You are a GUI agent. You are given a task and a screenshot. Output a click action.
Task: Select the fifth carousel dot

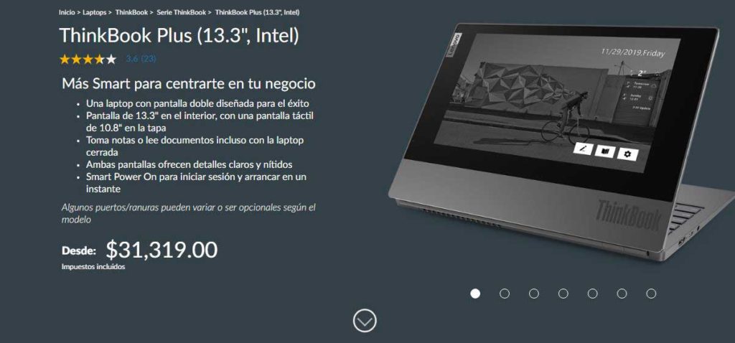[592, 293]
